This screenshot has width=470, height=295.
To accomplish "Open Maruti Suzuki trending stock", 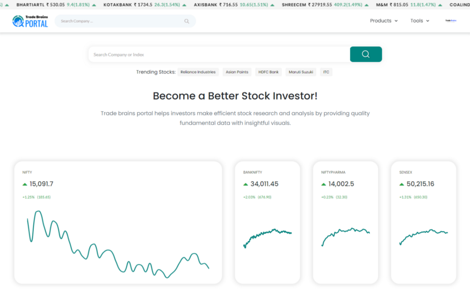I will pos(301,72).
